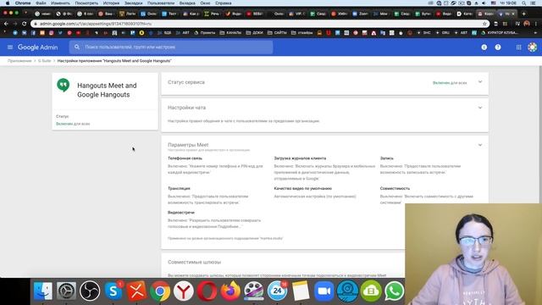Click the green Hangouts app logo

coord(64,85)
